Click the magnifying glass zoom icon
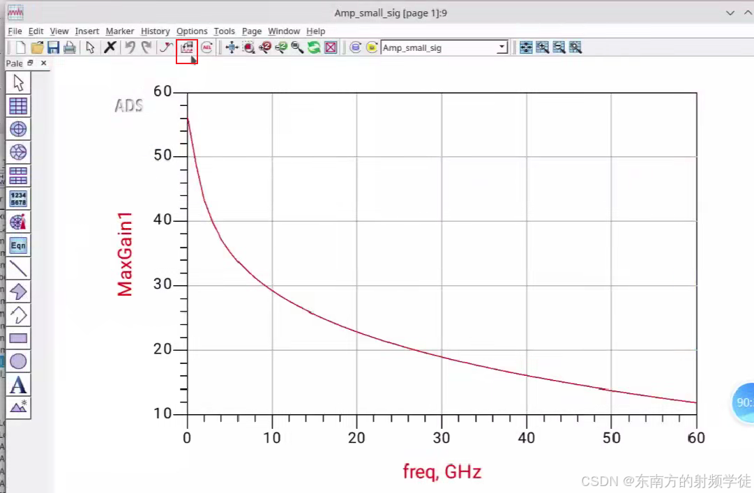The height and width of the screenshot is (493, 754). click(297, 47)
